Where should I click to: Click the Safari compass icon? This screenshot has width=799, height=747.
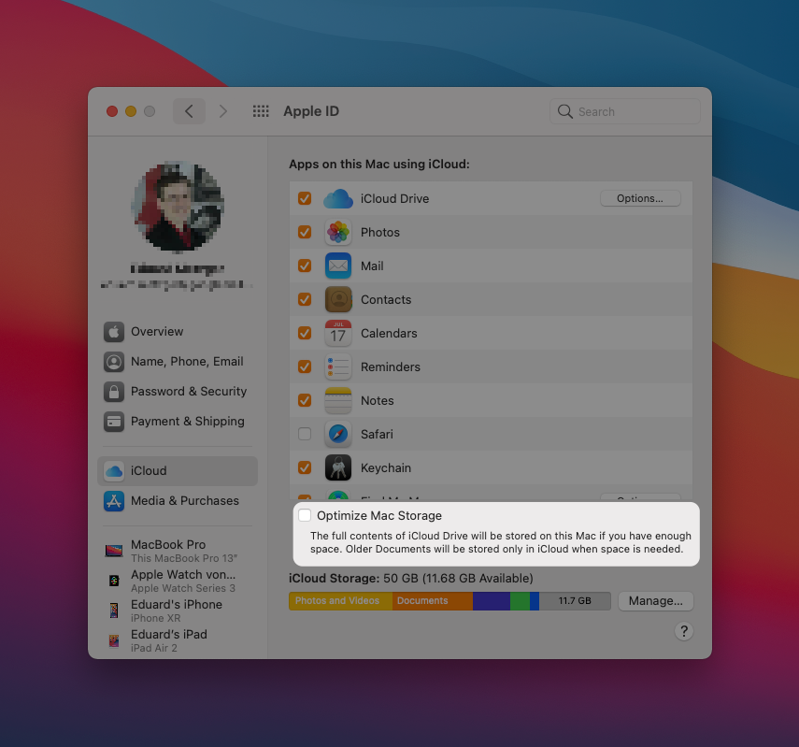338,434
